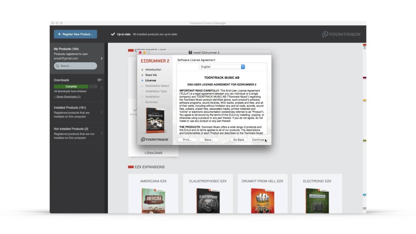The width and height of the screenshot is (416, 234).
Task: Click 'All downloads have finished' status text
Action: [70, 91]
